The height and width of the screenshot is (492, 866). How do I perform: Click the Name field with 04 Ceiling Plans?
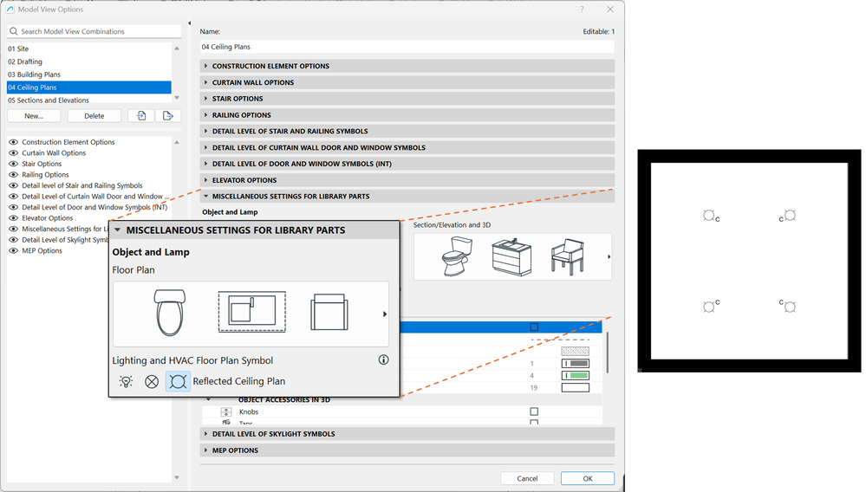point(407,47)
